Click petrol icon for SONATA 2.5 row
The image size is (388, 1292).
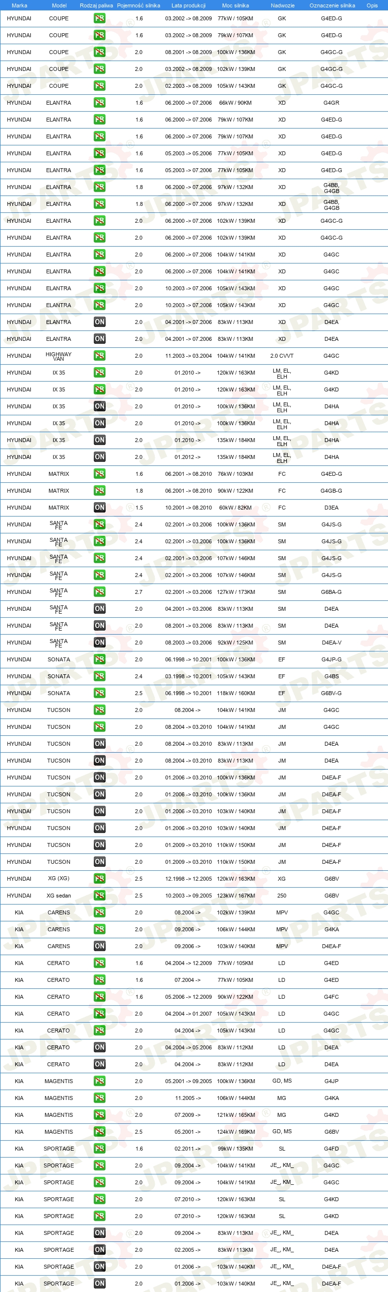click(x=99, y=693)
